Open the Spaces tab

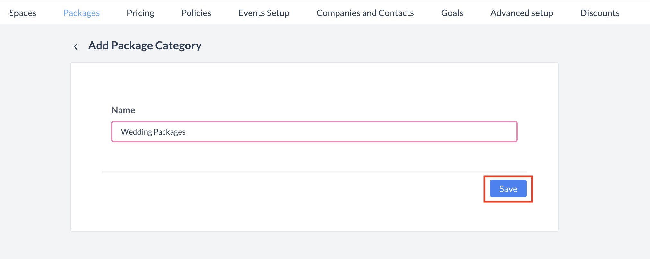pyautogui.click(x=22, y=13)
